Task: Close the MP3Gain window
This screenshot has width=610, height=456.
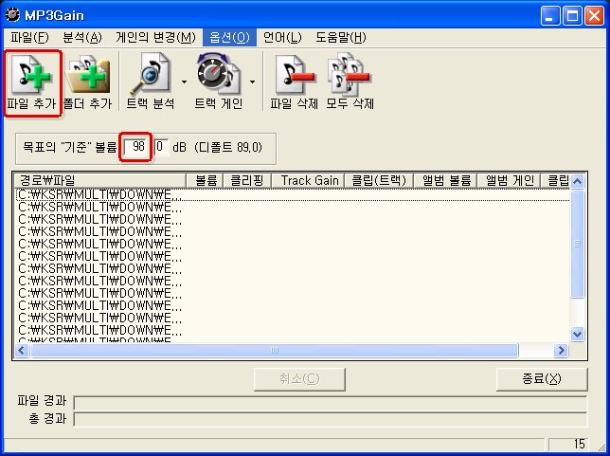Action: [x=594, y=15]
